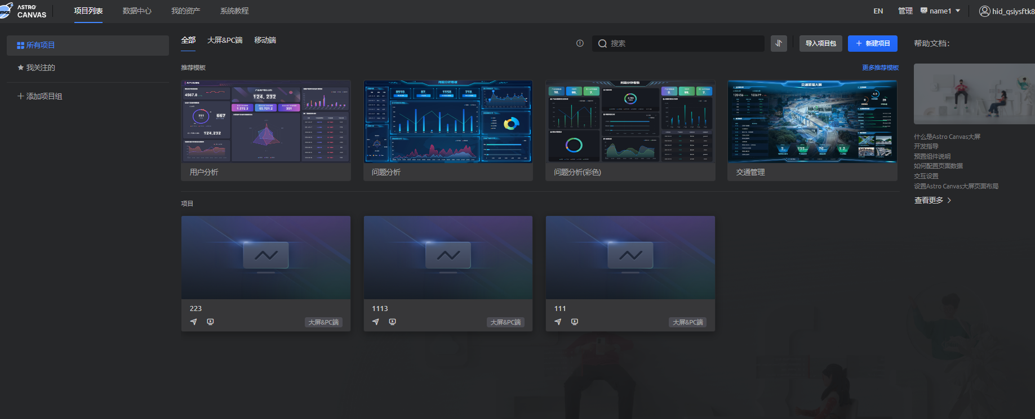Viewport: 1035px width, 419px height.
Task: Click the preview icon on project 111
Action: [575, 322]
